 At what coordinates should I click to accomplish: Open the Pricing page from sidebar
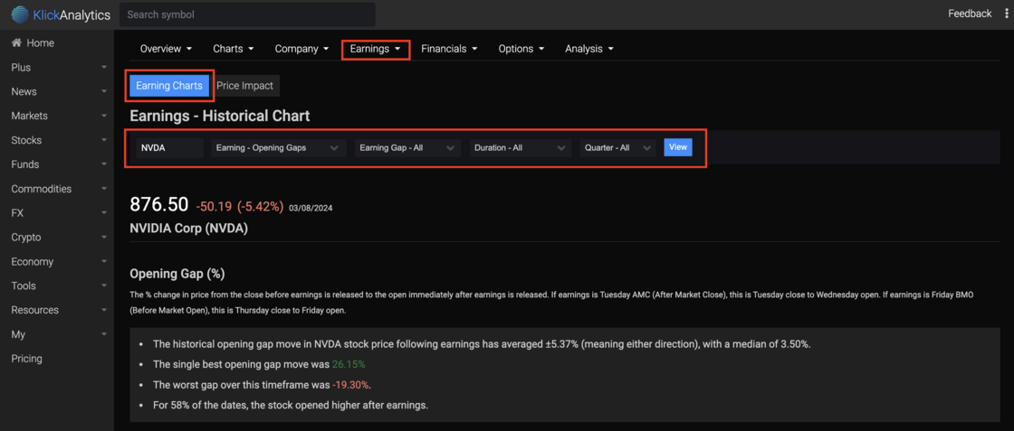[x=26, y=359]
